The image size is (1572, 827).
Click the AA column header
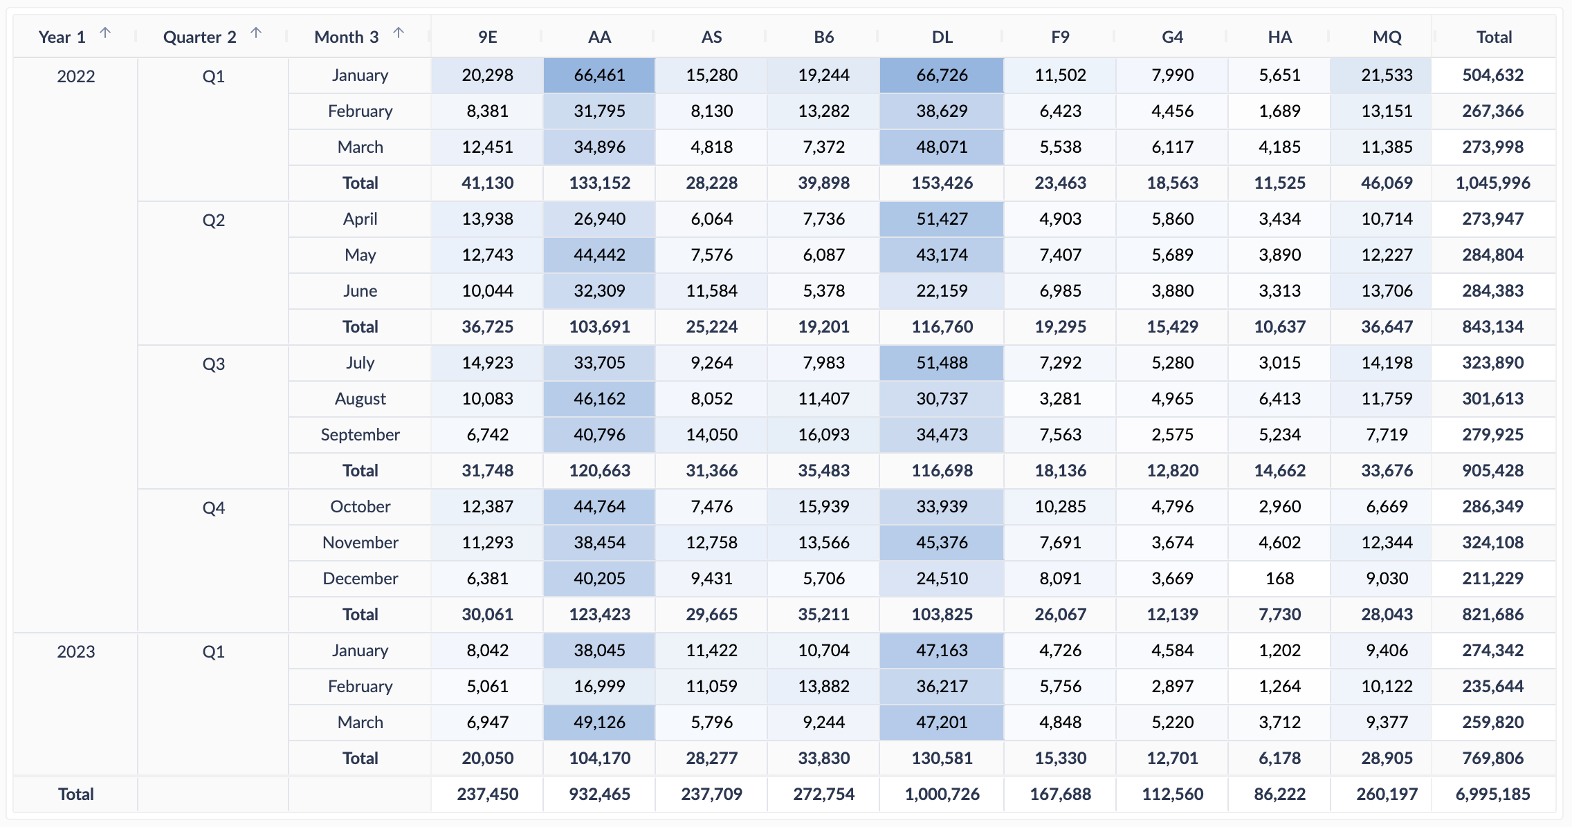(x=599, y=37)
